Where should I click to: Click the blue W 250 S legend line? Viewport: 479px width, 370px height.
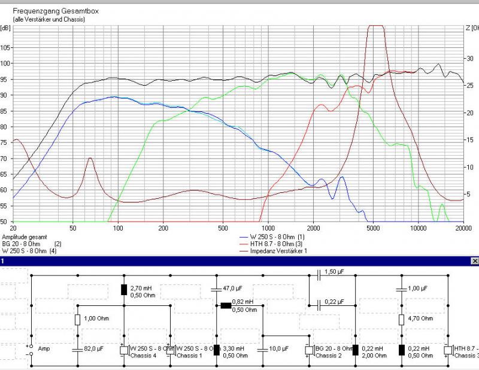[244, 237]
